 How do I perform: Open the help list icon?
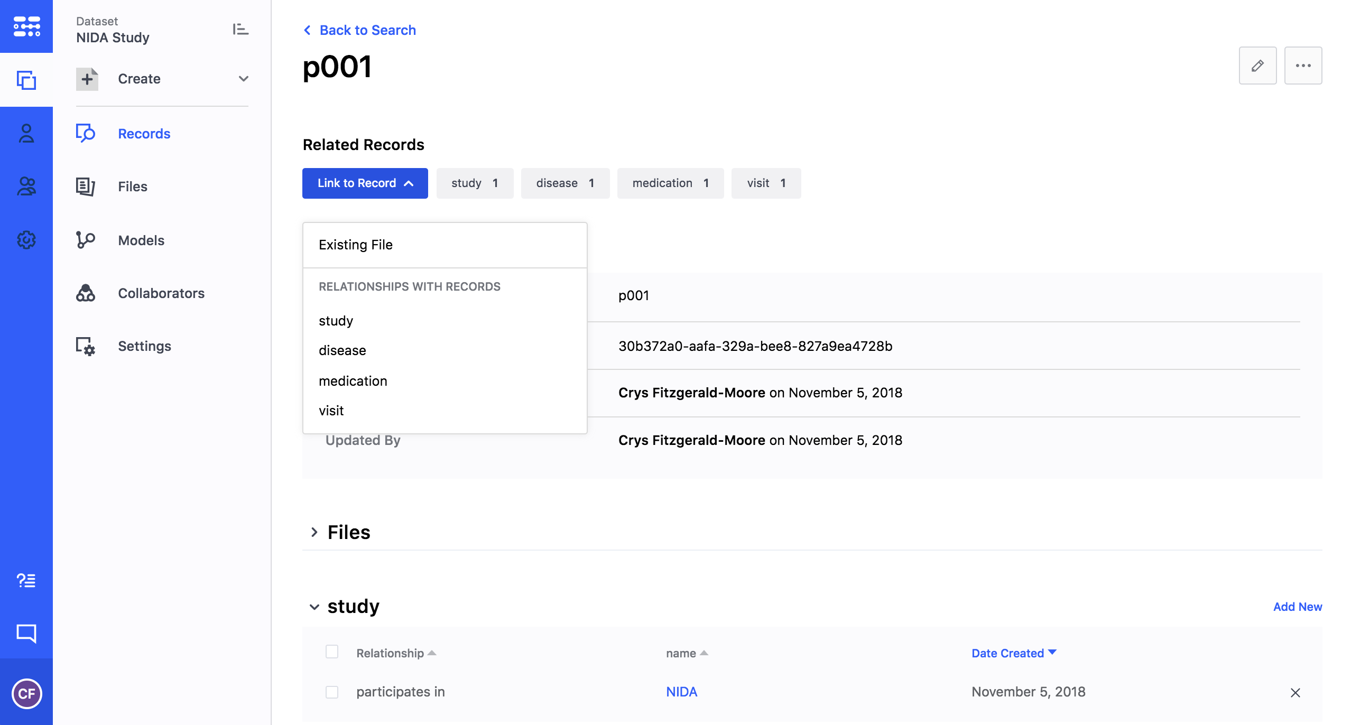pos(26,580)
